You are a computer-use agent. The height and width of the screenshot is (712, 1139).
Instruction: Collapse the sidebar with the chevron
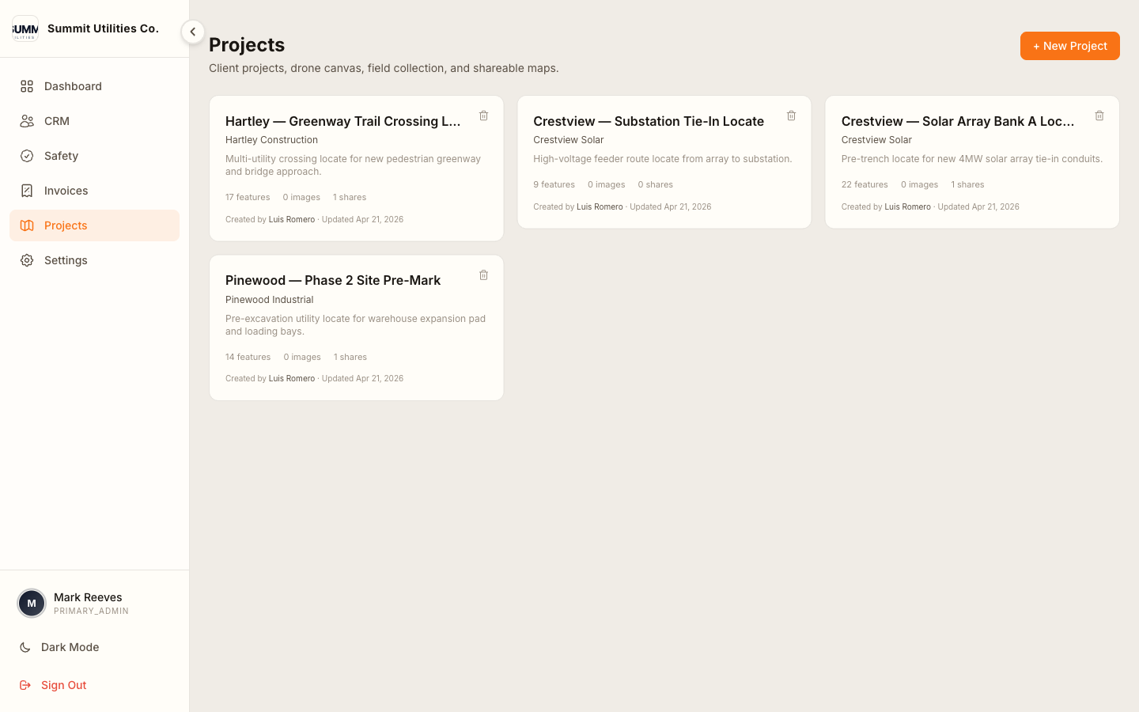(x=193, y=32)
